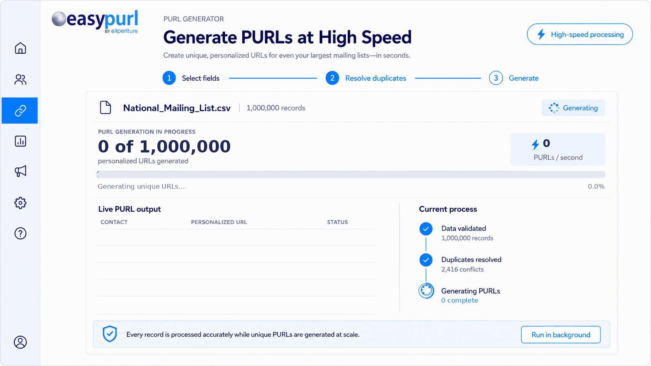Click the shield checkmark icon in footer banner
This screenshot has height=366, width=651.
(110, 334)
